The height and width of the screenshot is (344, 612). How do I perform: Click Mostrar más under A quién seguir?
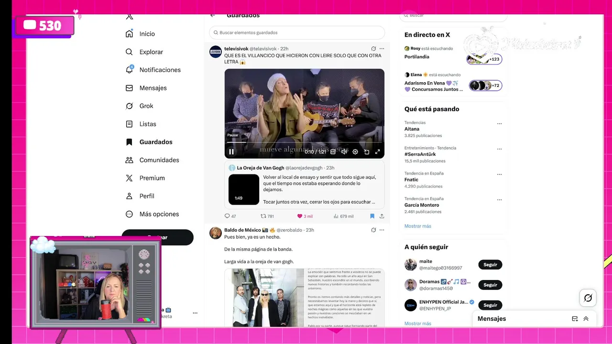pos(418,323)
